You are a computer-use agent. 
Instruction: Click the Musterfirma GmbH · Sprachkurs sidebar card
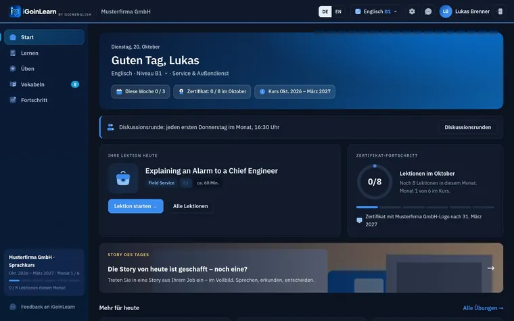tap(44, 272)
